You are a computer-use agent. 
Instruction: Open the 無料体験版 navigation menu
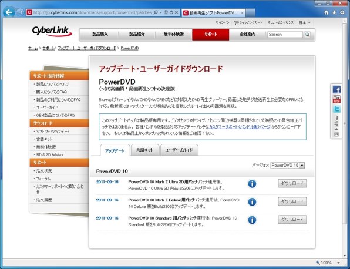[174, 35]
